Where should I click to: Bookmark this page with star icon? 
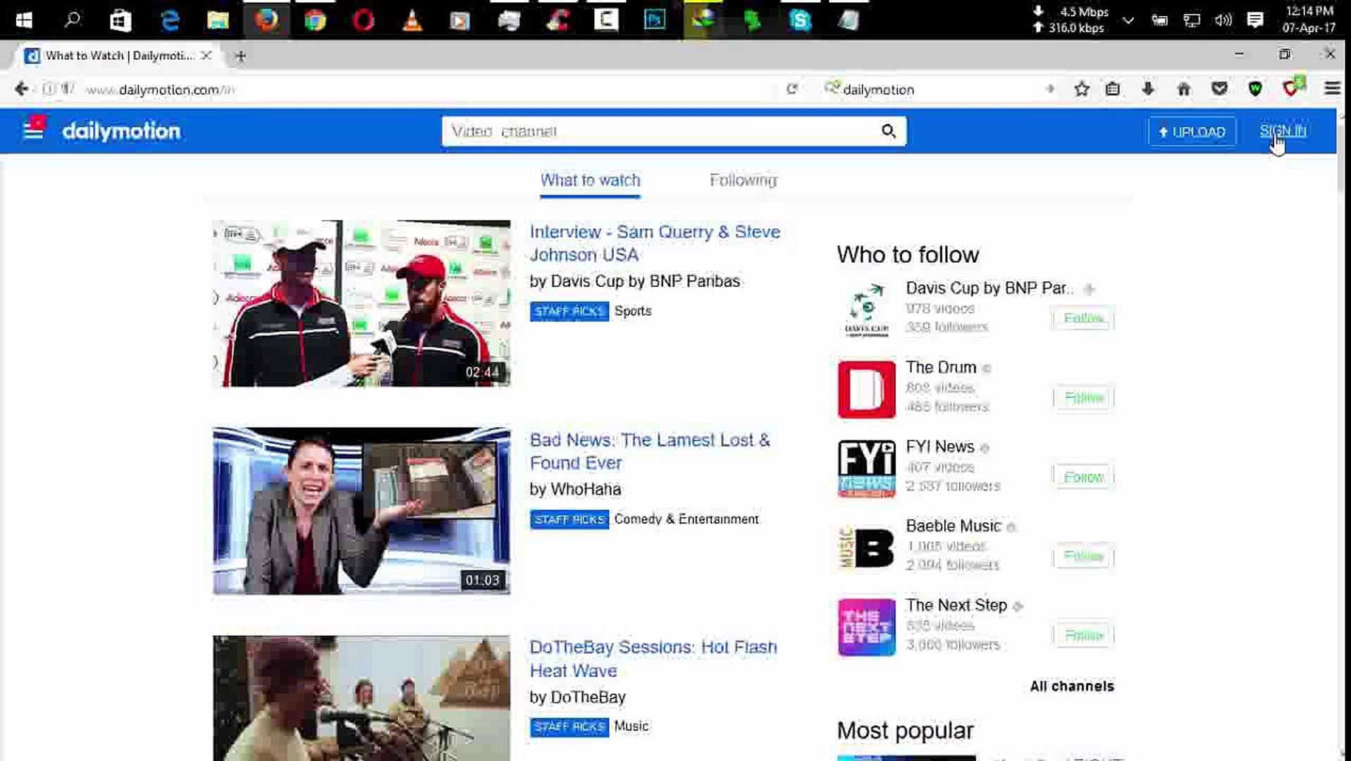tap(1081, 89)
